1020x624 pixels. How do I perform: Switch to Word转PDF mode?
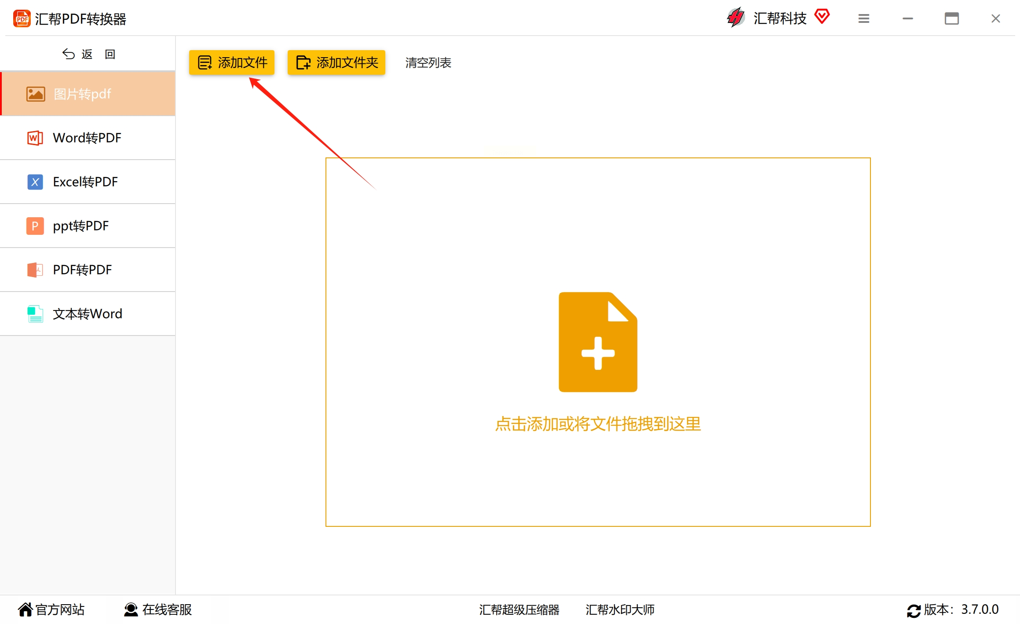pyautogui.click(x=87, y=138)
